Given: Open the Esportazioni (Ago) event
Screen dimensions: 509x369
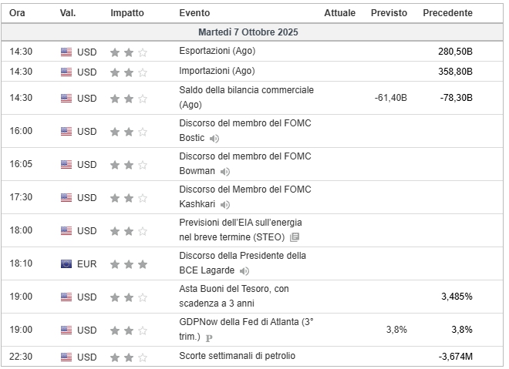Looking at the screenshot, I should [217, 52].
